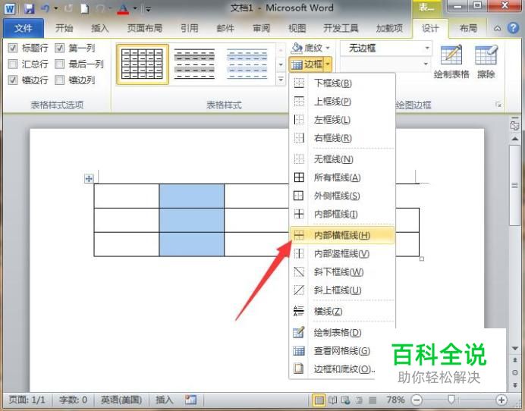Viewport: 525px width, 411px height.
Task: Choose Top Border 上框线(P)
Action: [342, 102]
